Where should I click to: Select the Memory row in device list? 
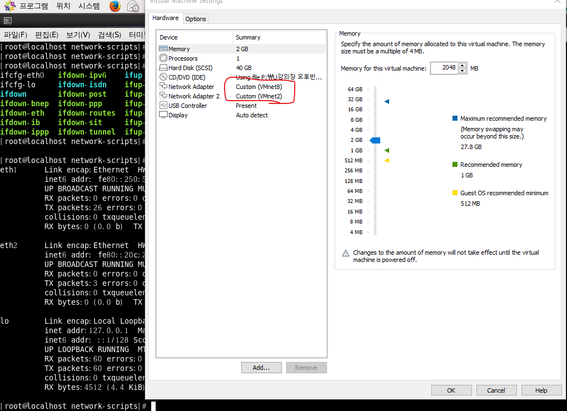tap(242, 49)
